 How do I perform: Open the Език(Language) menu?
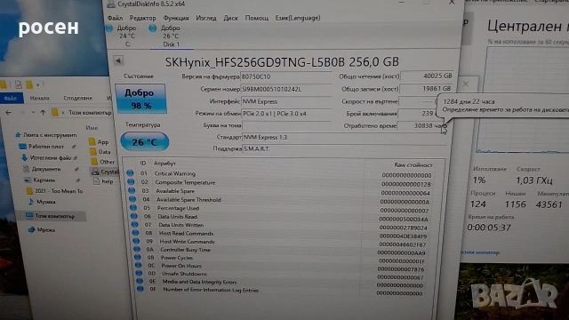pos(298,18)
